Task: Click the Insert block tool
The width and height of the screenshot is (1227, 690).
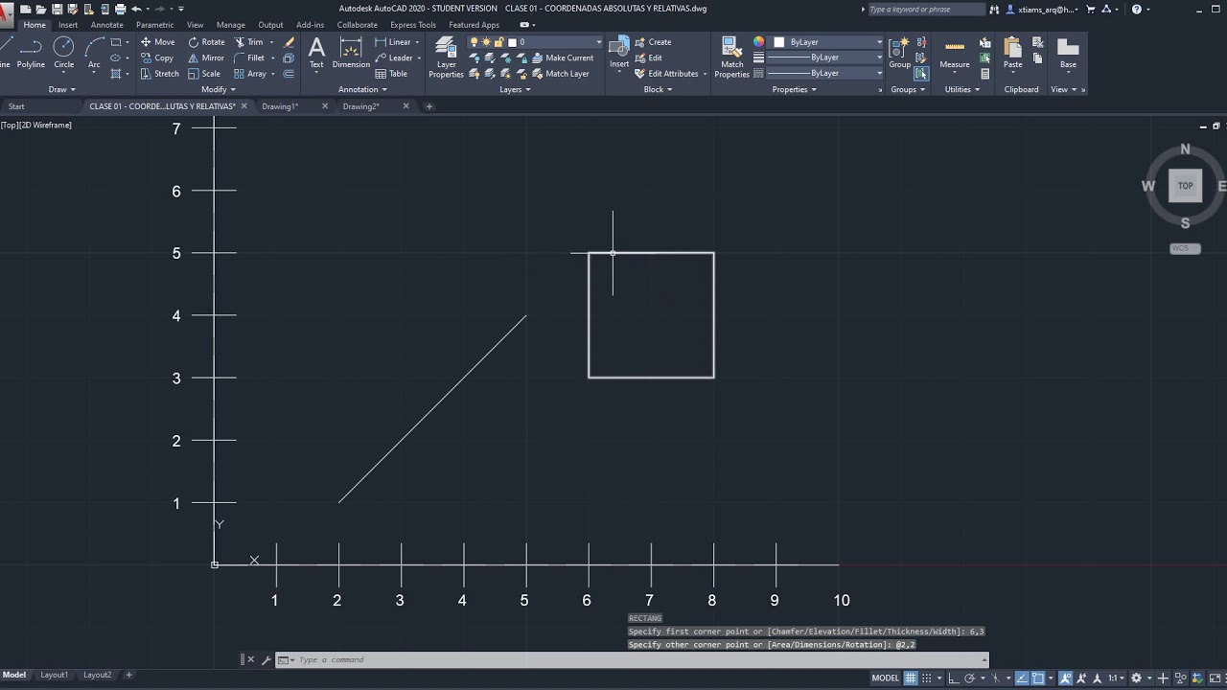Action: tap(619, 53)
